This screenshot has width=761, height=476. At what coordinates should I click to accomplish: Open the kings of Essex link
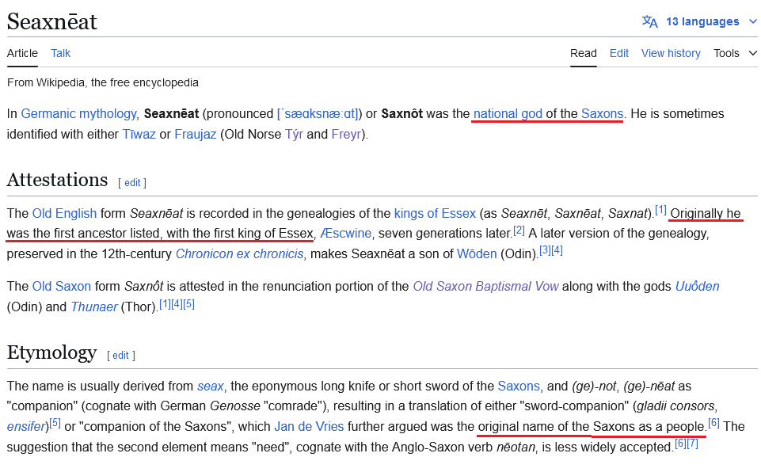(x=435, y=214)
